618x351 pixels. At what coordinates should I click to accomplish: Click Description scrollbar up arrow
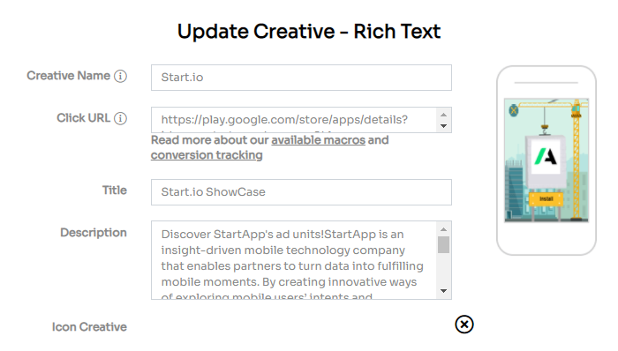[x=444, y=229]
